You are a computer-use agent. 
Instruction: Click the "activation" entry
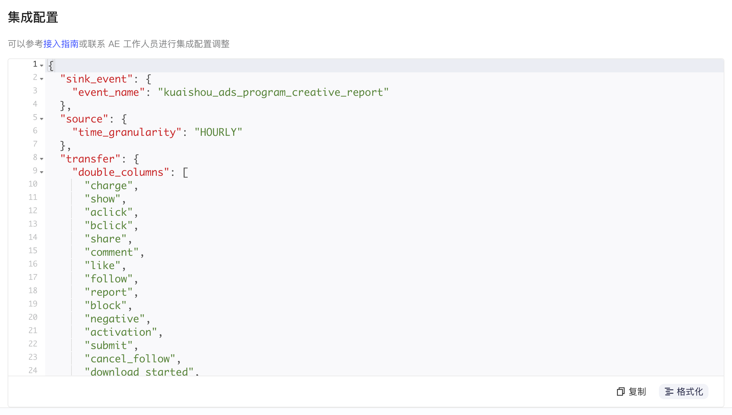(x=121, y=332)
